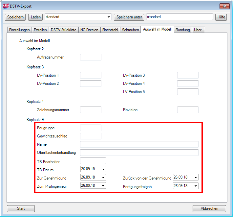Click the Auftragsnummer input field

click(x=91, y=57)
